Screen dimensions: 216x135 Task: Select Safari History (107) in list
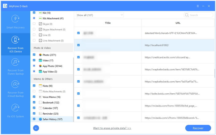(x=52, y=119)
